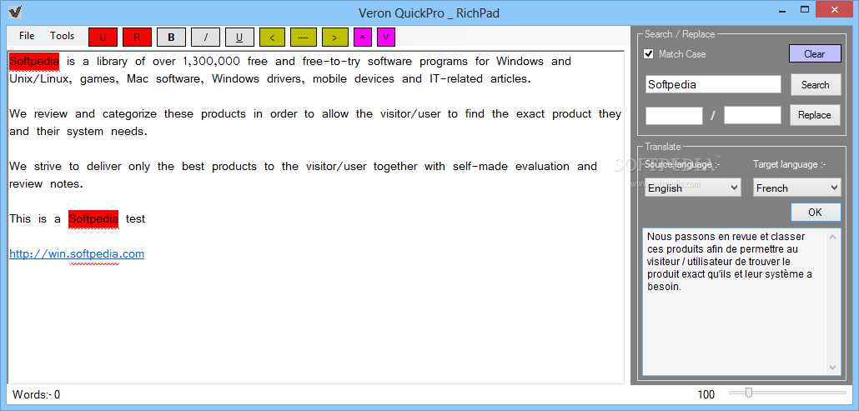Click the Veron app icon in title bar

(15, 12)
